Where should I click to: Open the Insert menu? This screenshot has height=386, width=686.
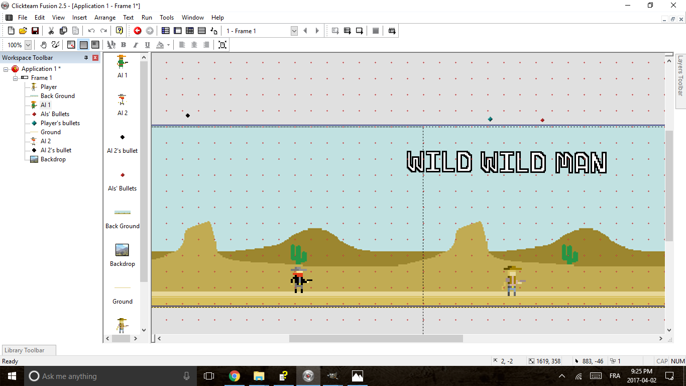79,17
